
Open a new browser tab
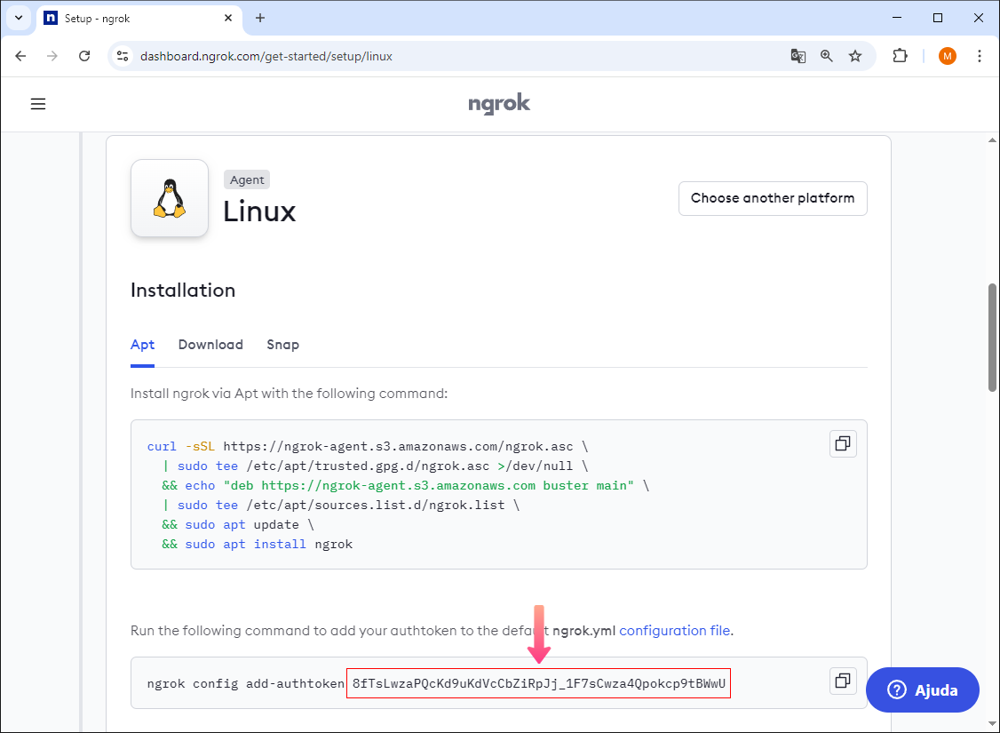tap(260, 18)
